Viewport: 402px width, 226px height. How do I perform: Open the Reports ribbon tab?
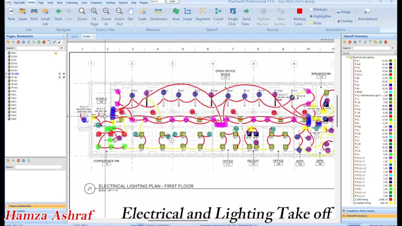[124, 2]
